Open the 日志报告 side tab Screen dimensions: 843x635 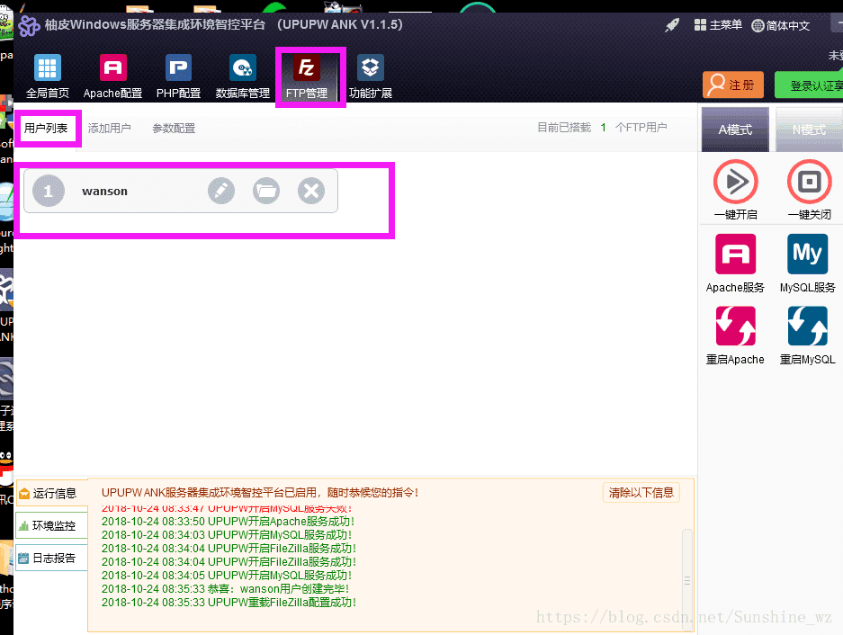[x=52, y=559]
